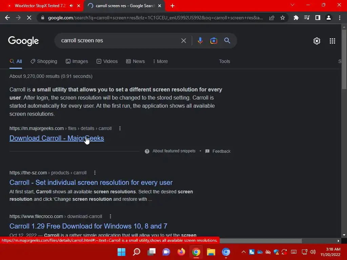Bookmark this page with the star
The width and height of the screenshot is (347, 260).
pos(283,18)
